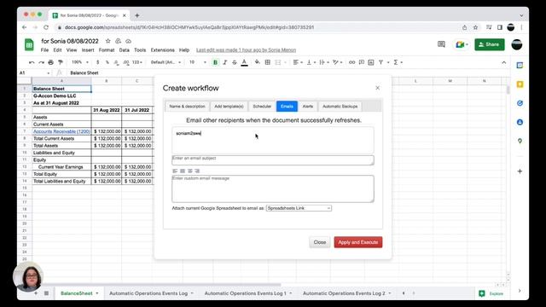The height and width of the screenshot is (307, 546).
Task: Open the Edit menu
Action: (x=57, y=50)
